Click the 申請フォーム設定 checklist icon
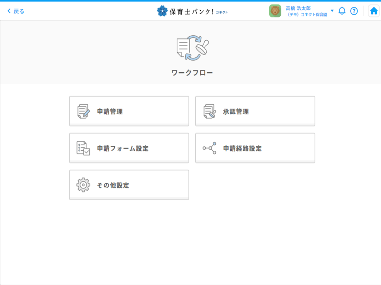 point(84,148)
